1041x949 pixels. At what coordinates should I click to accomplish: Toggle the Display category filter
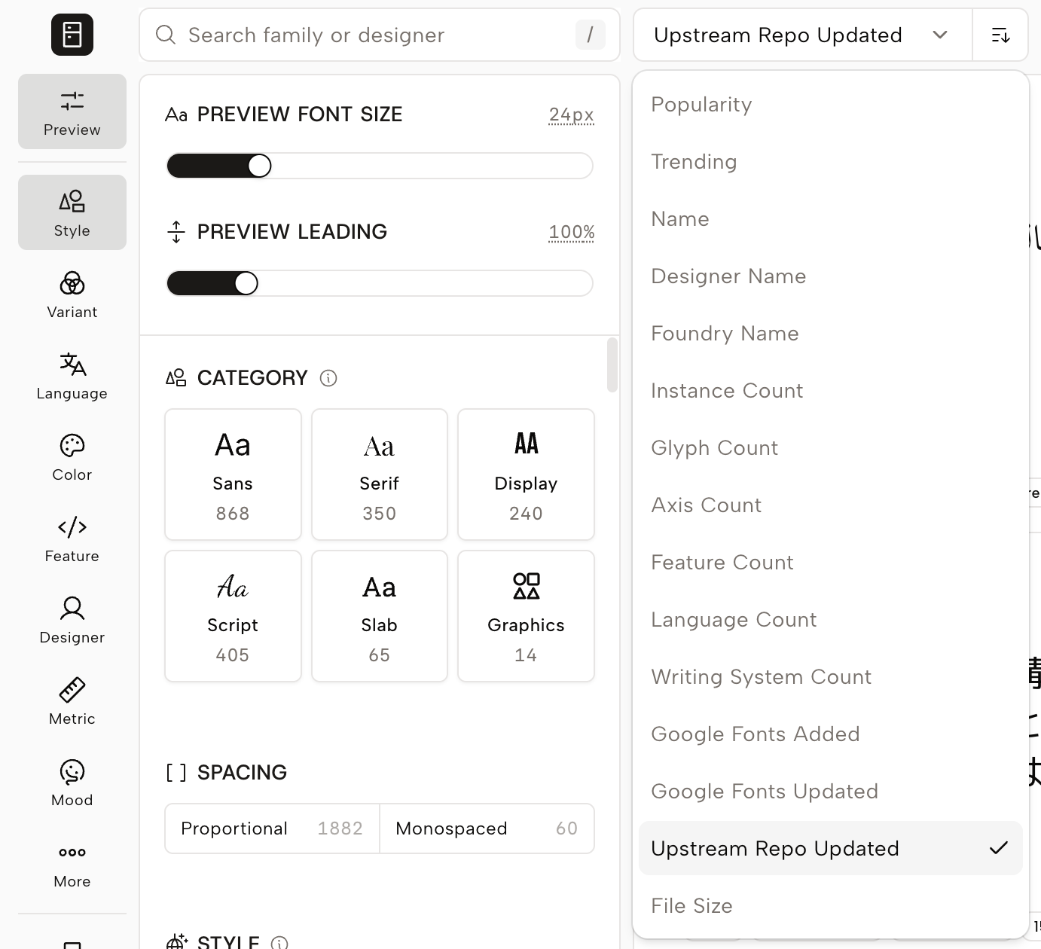526,474
